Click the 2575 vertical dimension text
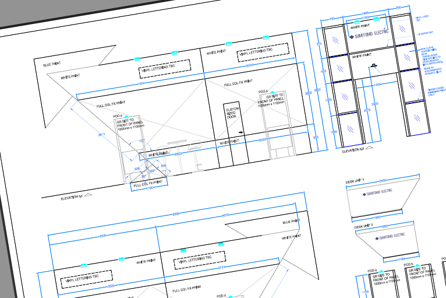 pos(367,110)
